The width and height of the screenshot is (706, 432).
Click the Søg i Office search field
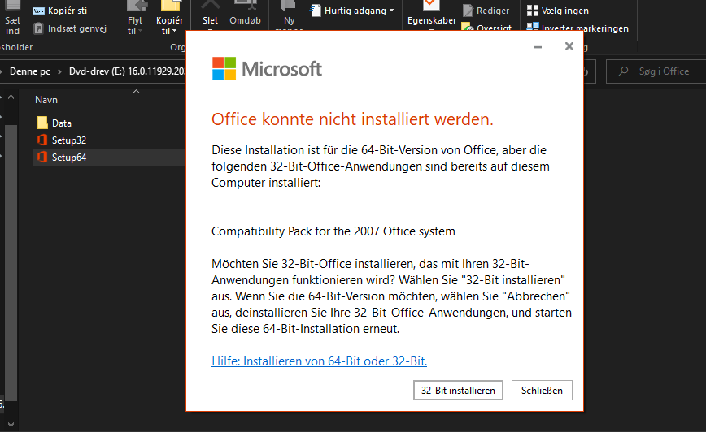click(656, 71)
